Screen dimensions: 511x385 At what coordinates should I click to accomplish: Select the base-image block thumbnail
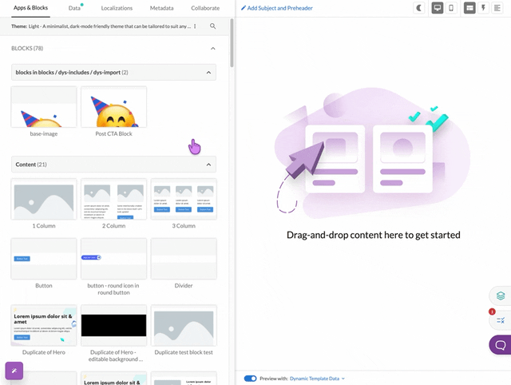point(44,107)
